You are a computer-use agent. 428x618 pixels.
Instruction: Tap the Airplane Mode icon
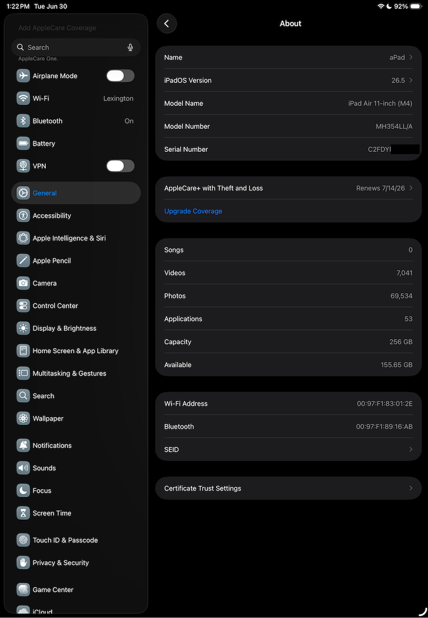coord(23,76)
